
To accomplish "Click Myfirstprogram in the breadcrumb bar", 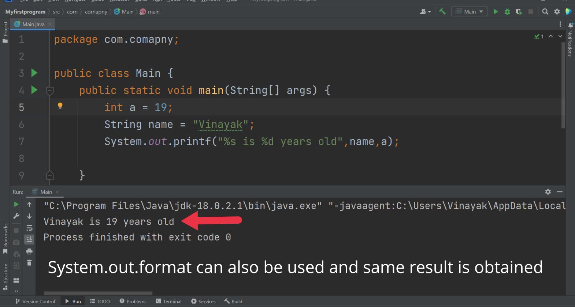I will click(x=25, y=12).
